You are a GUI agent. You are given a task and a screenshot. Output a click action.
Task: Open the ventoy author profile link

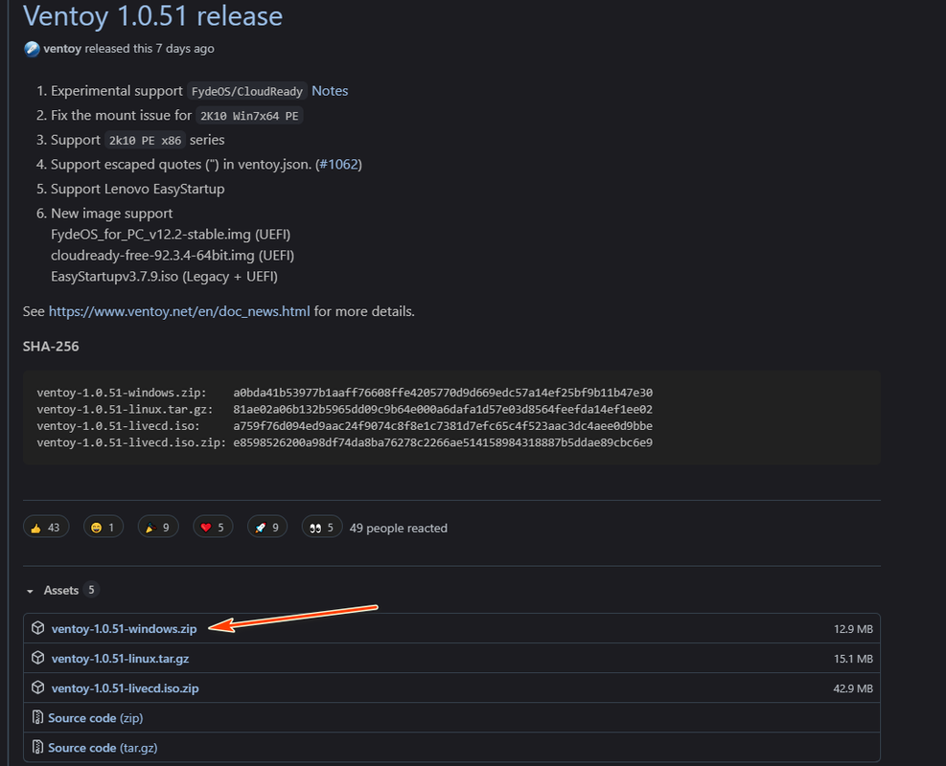point(62,49)
